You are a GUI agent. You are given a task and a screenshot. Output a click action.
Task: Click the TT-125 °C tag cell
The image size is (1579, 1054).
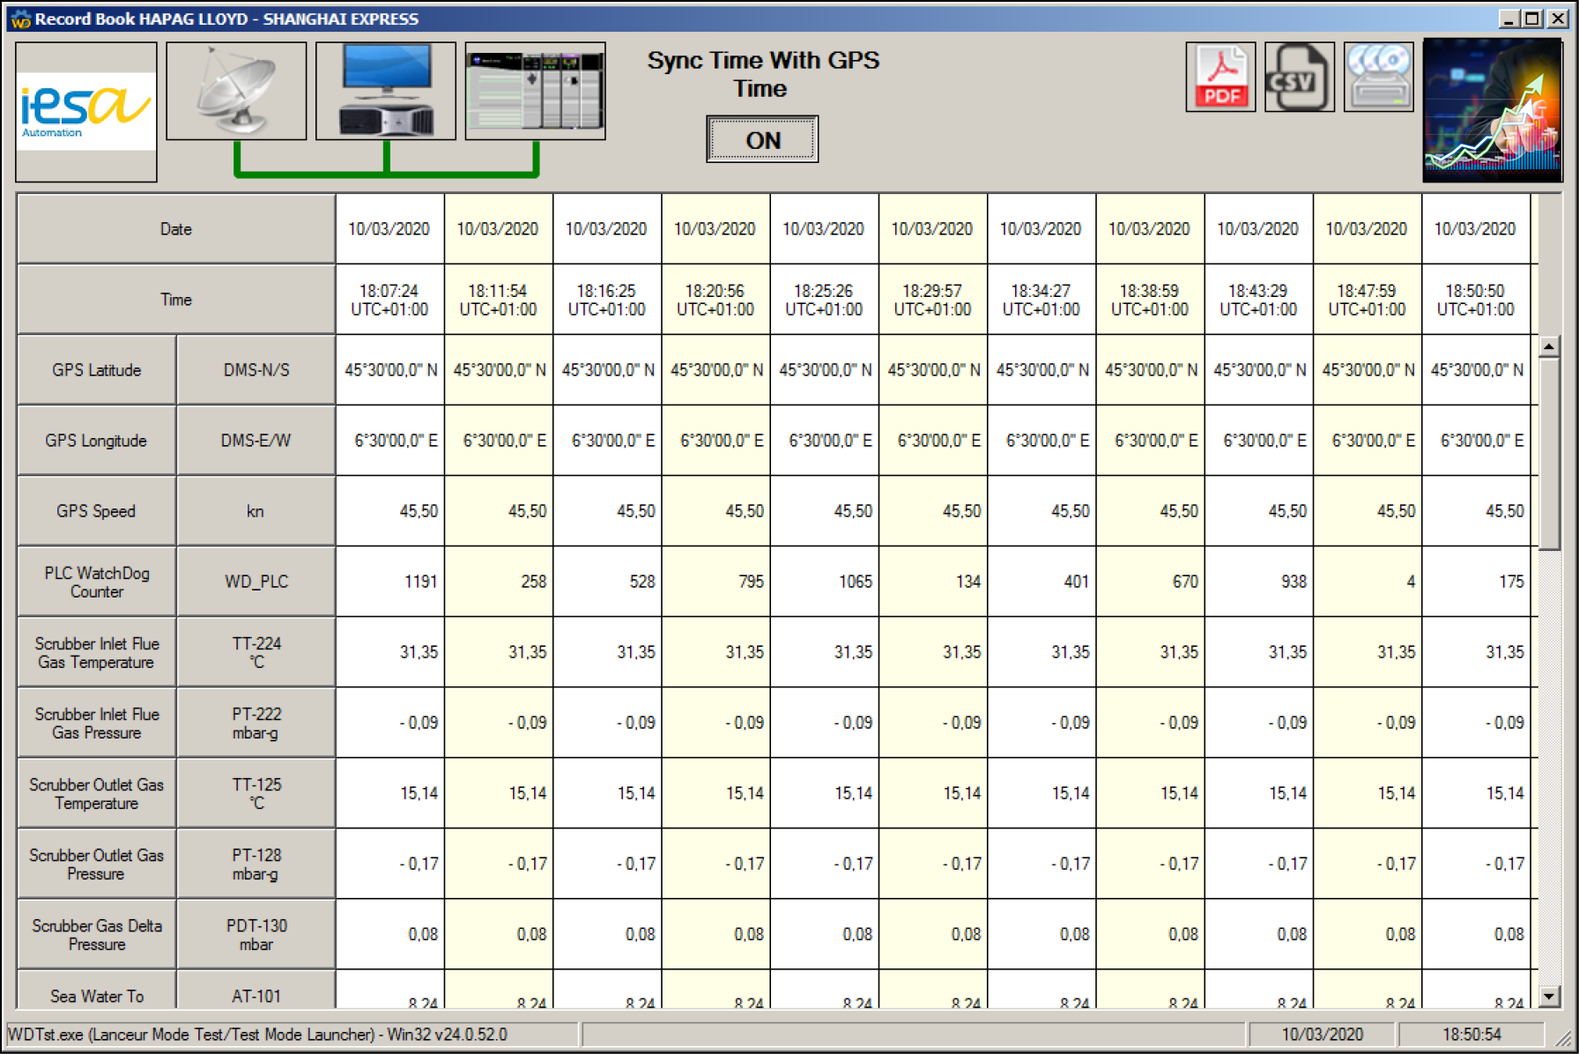[256, 793]
